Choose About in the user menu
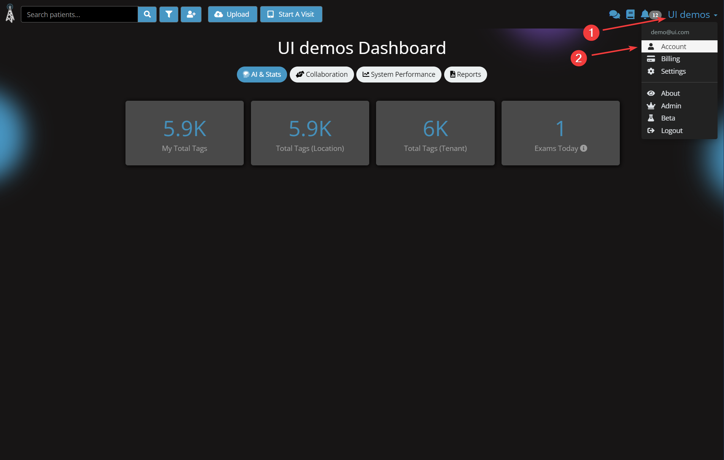The height and width of the screenshot is (460, 724). click(x=680, y=94)
